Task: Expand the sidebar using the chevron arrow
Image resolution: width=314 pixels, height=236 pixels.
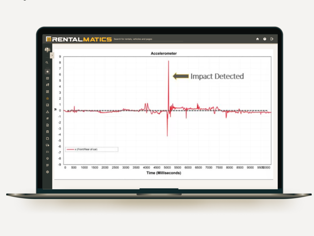Action: point(52,55)
